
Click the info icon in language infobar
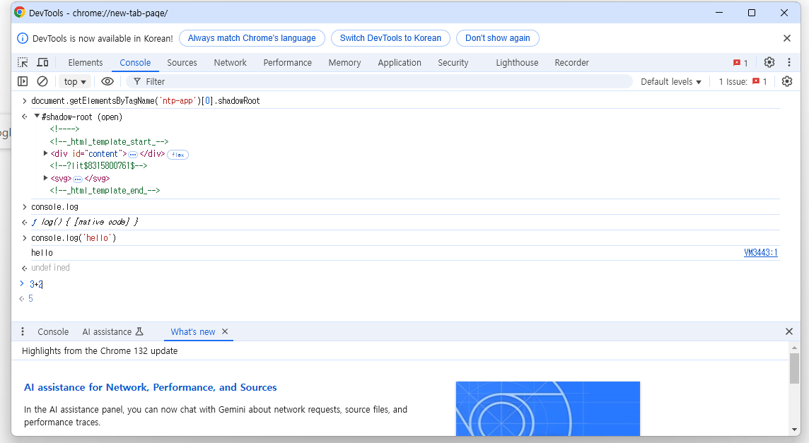(x=23, y=38)
